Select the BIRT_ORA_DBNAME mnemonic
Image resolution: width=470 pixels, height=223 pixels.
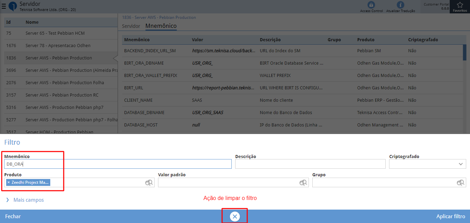point(292,63)
